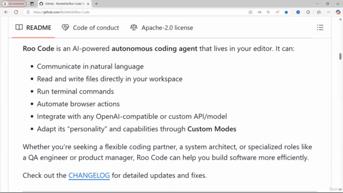Click 'autonomous coding agent' text

click(x=154, y=48)
